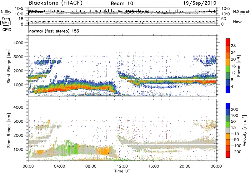
Task: Click the date '19/Sep/2010'
Action: tap(200, 3)
